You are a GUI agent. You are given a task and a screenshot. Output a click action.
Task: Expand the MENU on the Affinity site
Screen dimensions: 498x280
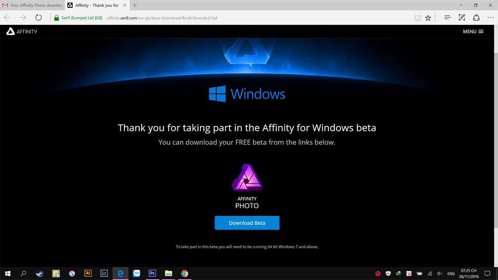(x=473, y=31)
